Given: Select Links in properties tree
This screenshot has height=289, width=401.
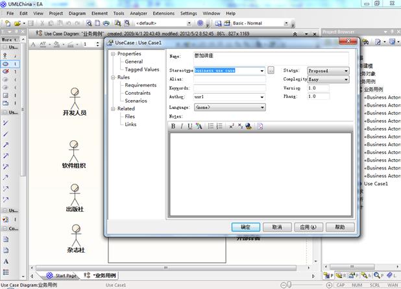Looking at the screenshot, I should [130, 125].
